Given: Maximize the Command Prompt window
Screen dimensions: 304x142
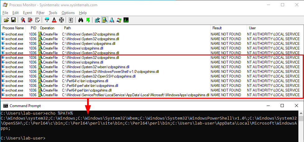Looking at the screenshot, I should click(x=282, y=106).
